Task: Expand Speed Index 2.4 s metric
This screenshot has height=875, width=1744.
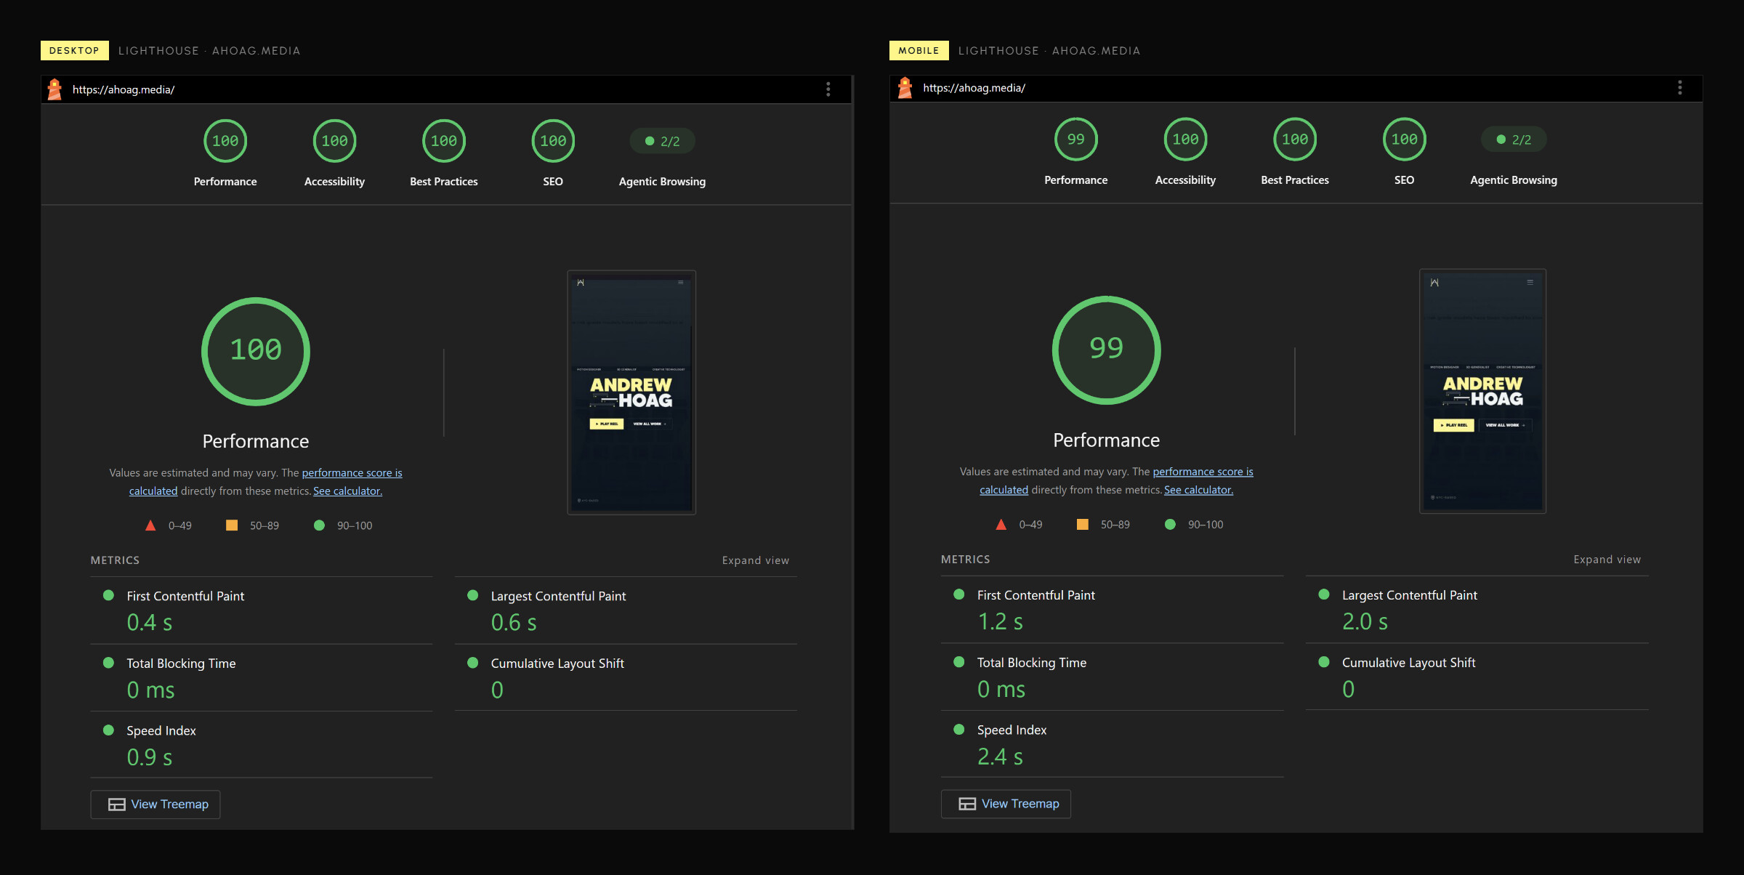Action: point(1113,744)
